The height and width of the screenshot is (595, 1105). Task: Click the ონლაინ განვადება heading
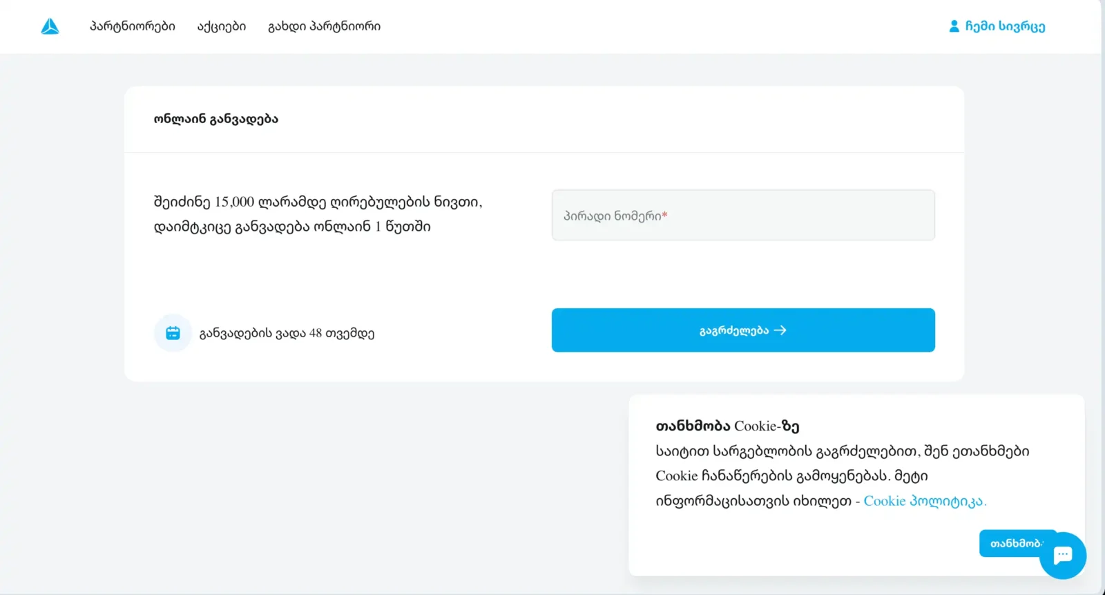[x=215, y=119]
